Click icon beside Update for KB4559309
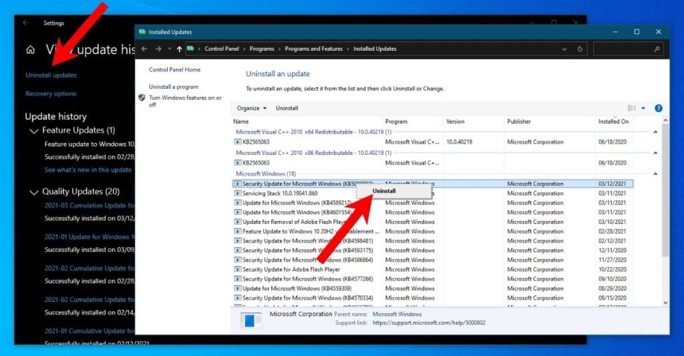 [x=238, y=289]
